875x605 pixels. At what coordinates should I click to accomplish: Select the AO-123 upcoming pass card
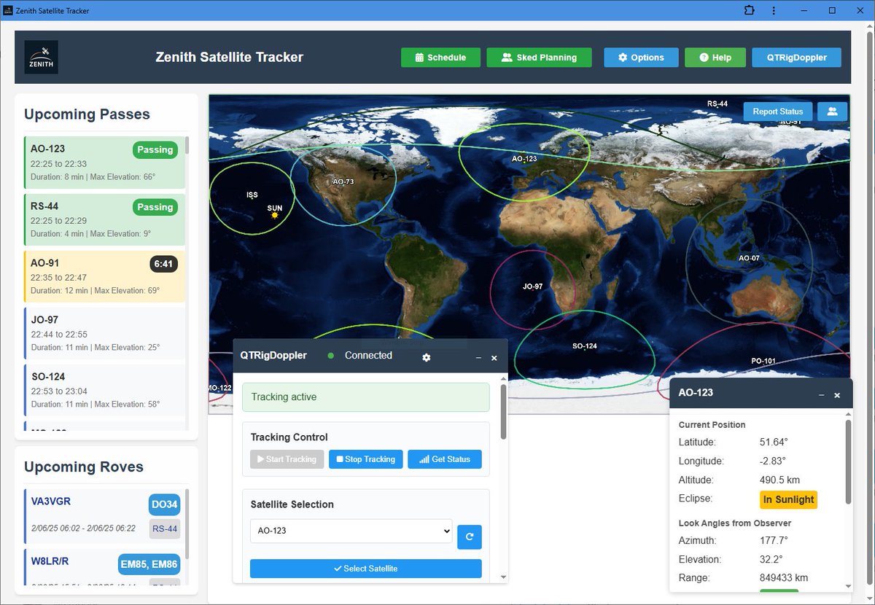[x=104, y=162]
